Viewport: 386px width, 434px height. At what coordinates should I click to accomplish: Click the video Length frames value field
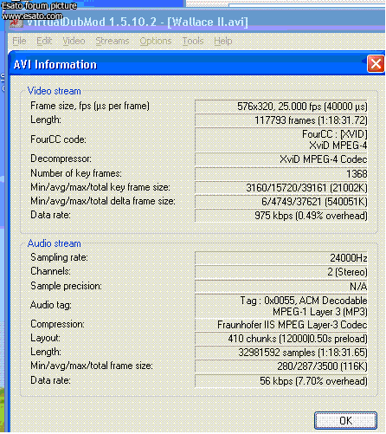click(281, 120)
